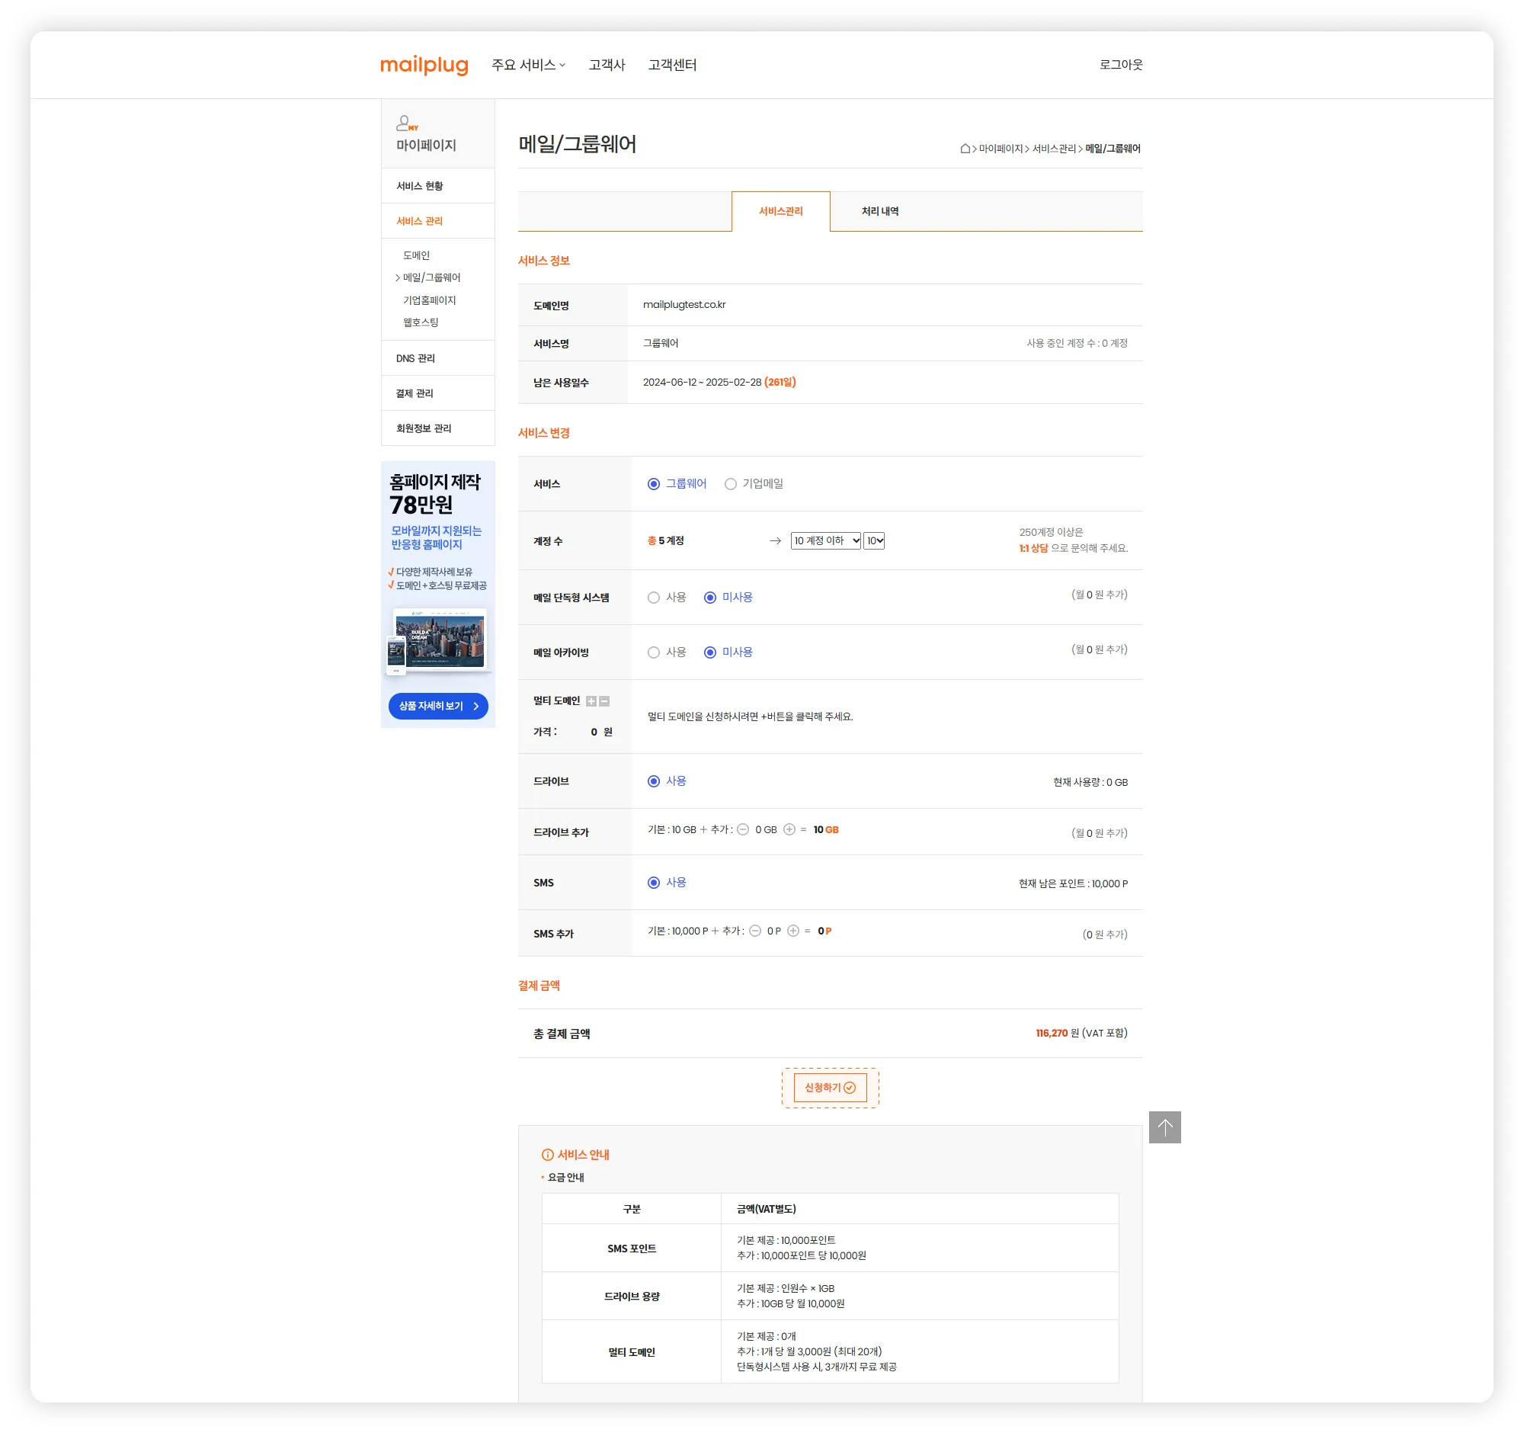This screenshot has height=1433, width=1524.
Task: Click 1:1 상담 link
Action: click(x=1033, y=548)
